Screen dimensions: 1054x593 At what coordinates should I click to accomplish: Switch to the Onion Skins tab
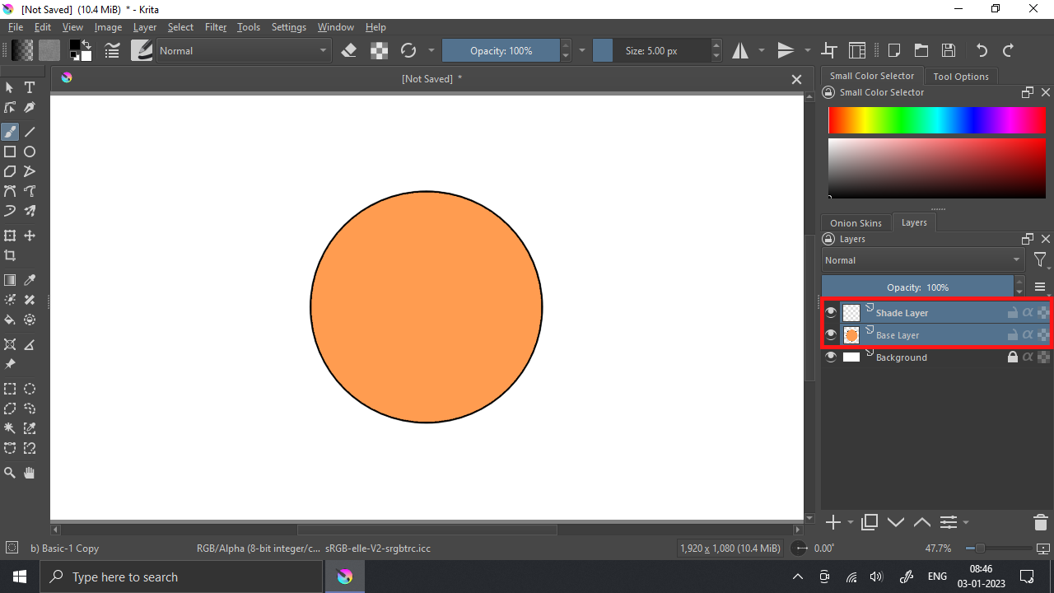856,223
